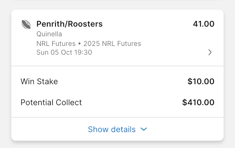Image resolution: width=235 pixels, height=148 pixels.
Task: Click the Sun 05 Oct 19:30 date
Action: [64, 52]
